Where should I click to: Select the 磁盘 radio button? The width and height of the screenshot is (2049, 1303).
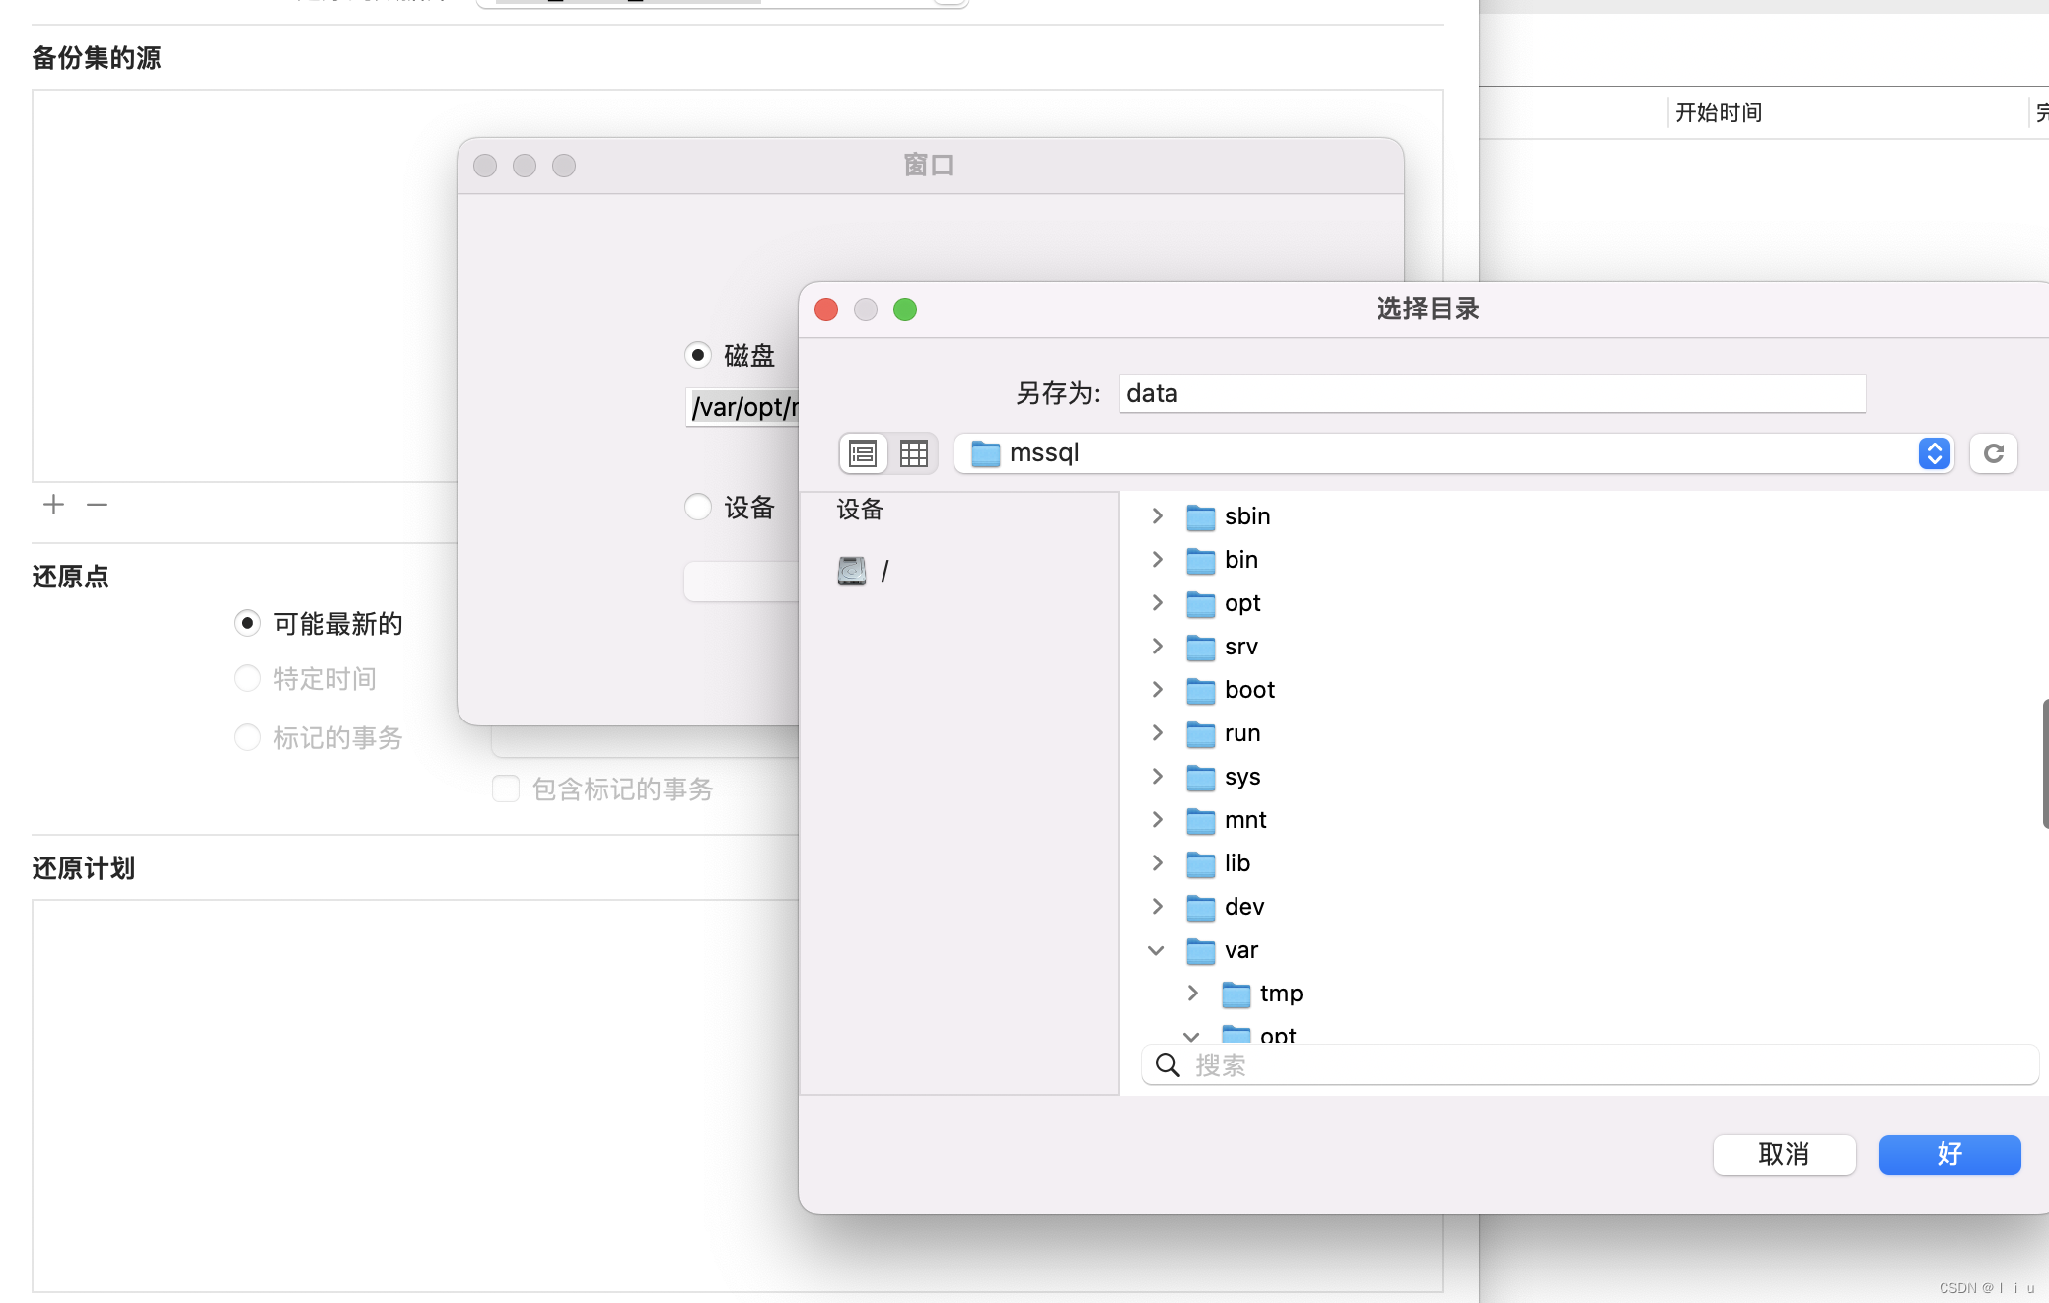click(x=698, y=355)
